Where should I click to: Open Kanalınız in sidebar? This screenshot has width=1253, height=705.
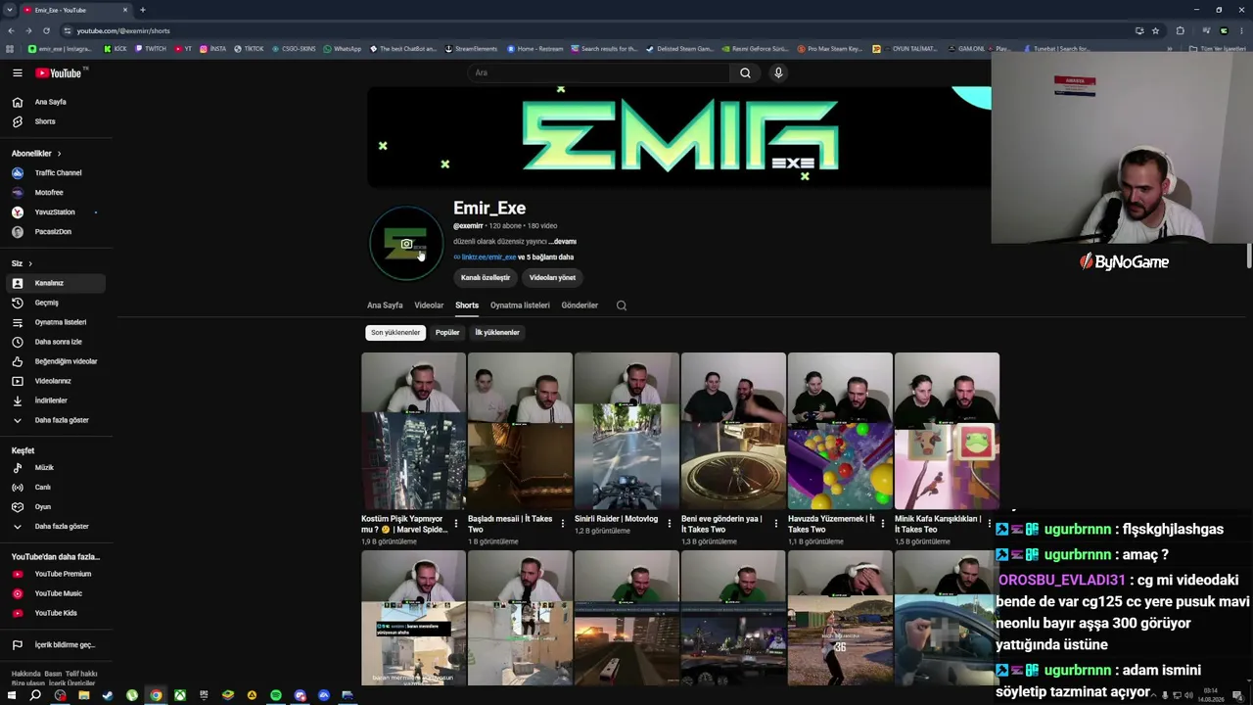(x=56, y=283)
